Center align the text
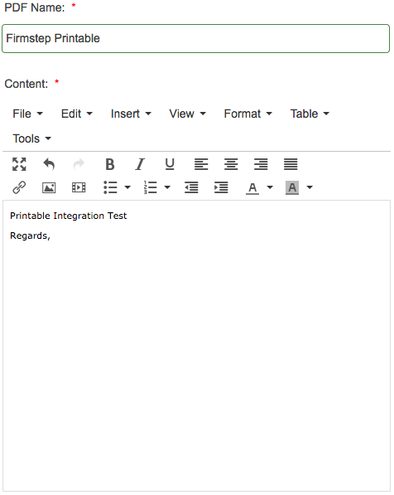 (x=231, y=164)
